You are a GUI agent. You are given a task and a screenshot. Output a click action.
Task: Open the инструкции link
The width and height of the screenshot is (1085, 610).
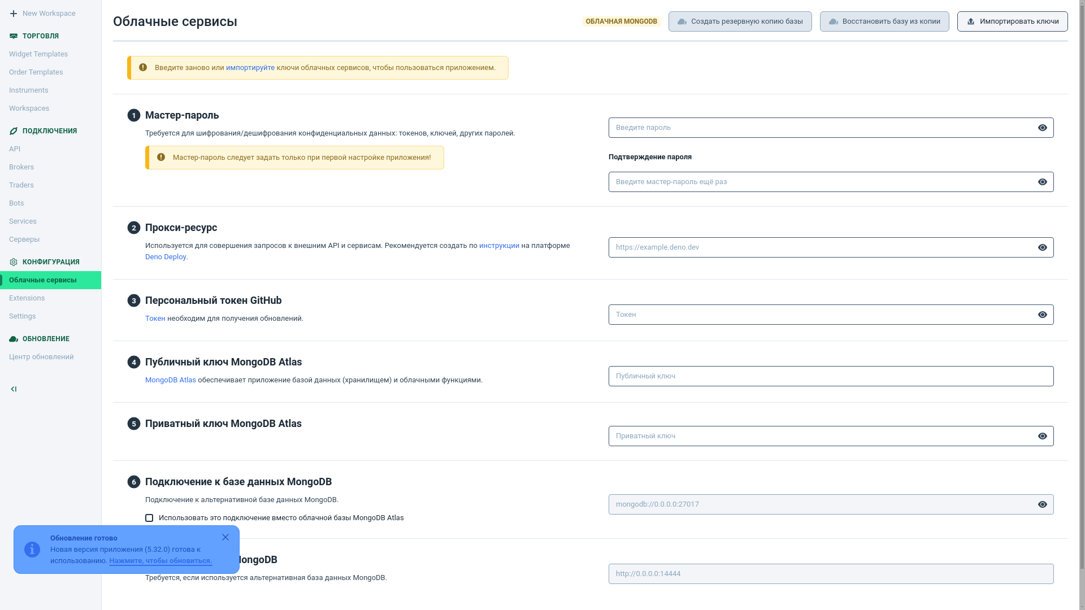[499, 246]
